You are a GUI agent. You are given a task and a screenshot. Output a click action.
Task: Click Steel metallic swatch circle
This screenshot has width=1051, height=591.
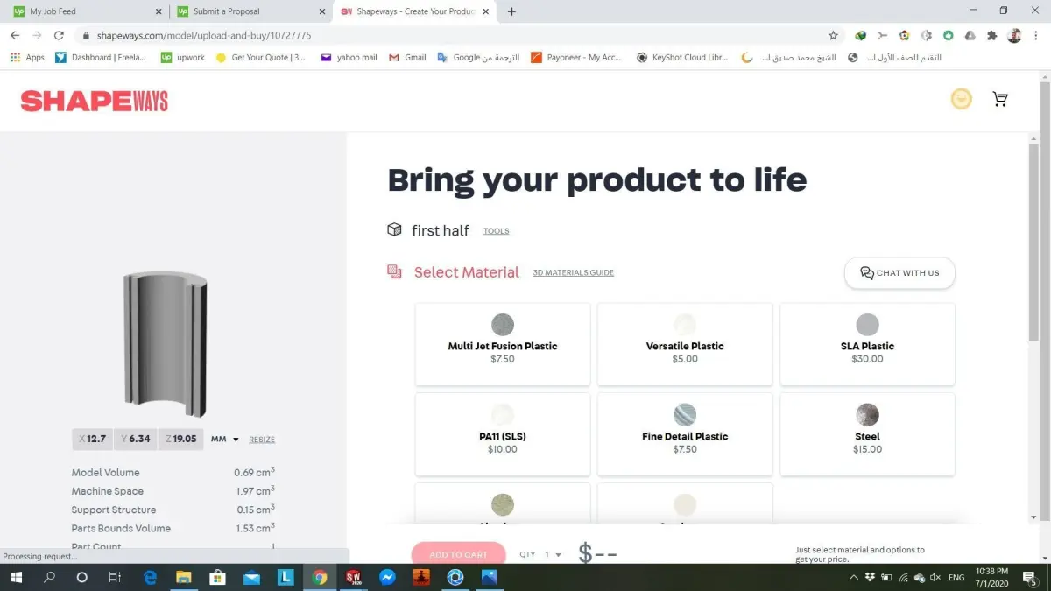tap(867, 415)
